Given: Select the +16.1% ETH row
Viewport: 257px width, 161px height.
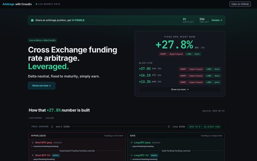Looking at the screenshot, I should point(180,75).
